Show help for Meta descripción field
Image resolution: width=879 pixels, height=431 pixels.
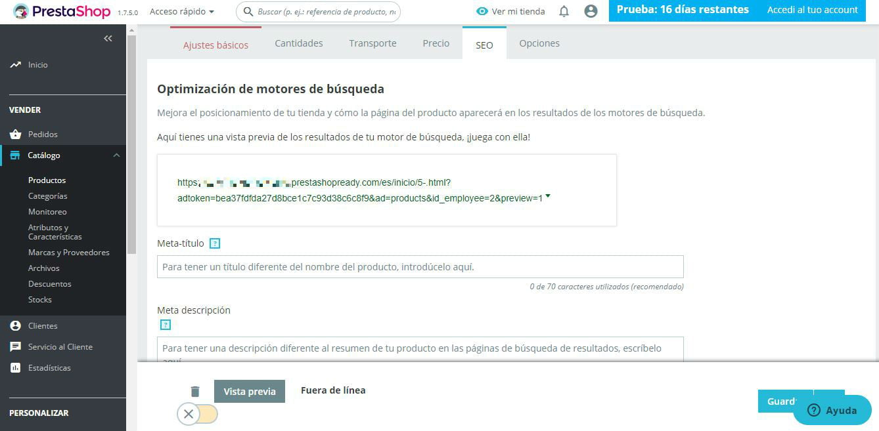[165, 324]
